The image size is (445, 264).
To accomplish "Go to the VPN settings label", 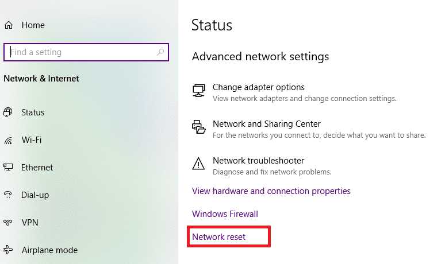I will (x=30, y=223).
